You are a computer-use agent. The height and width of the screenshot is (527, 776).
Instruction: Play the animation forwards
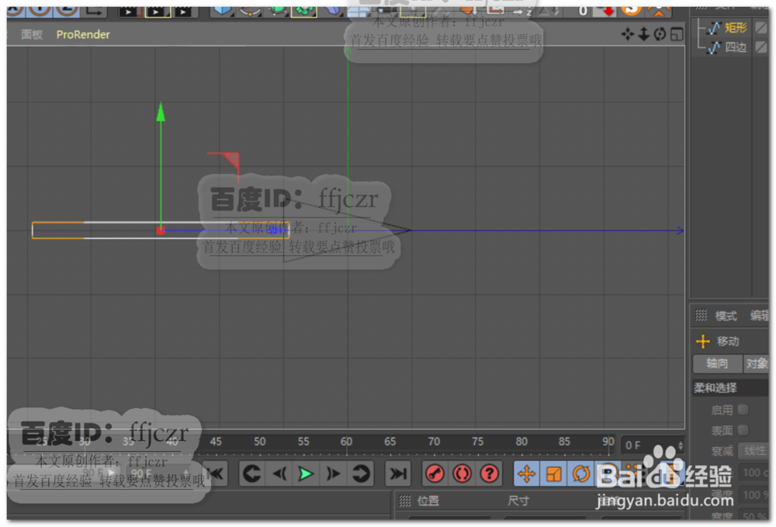[306, 474]
